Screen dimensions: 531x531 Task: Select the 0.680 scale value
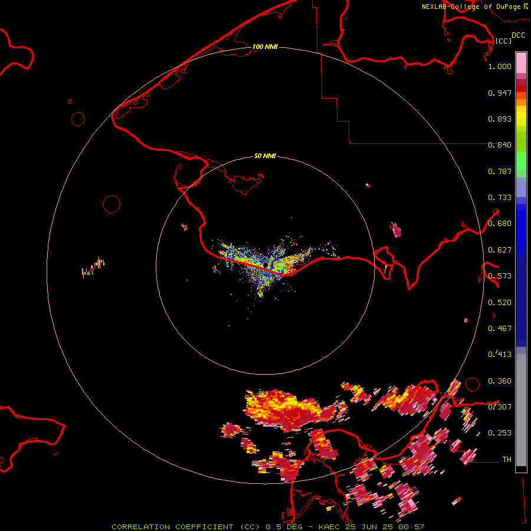point(500,224)
